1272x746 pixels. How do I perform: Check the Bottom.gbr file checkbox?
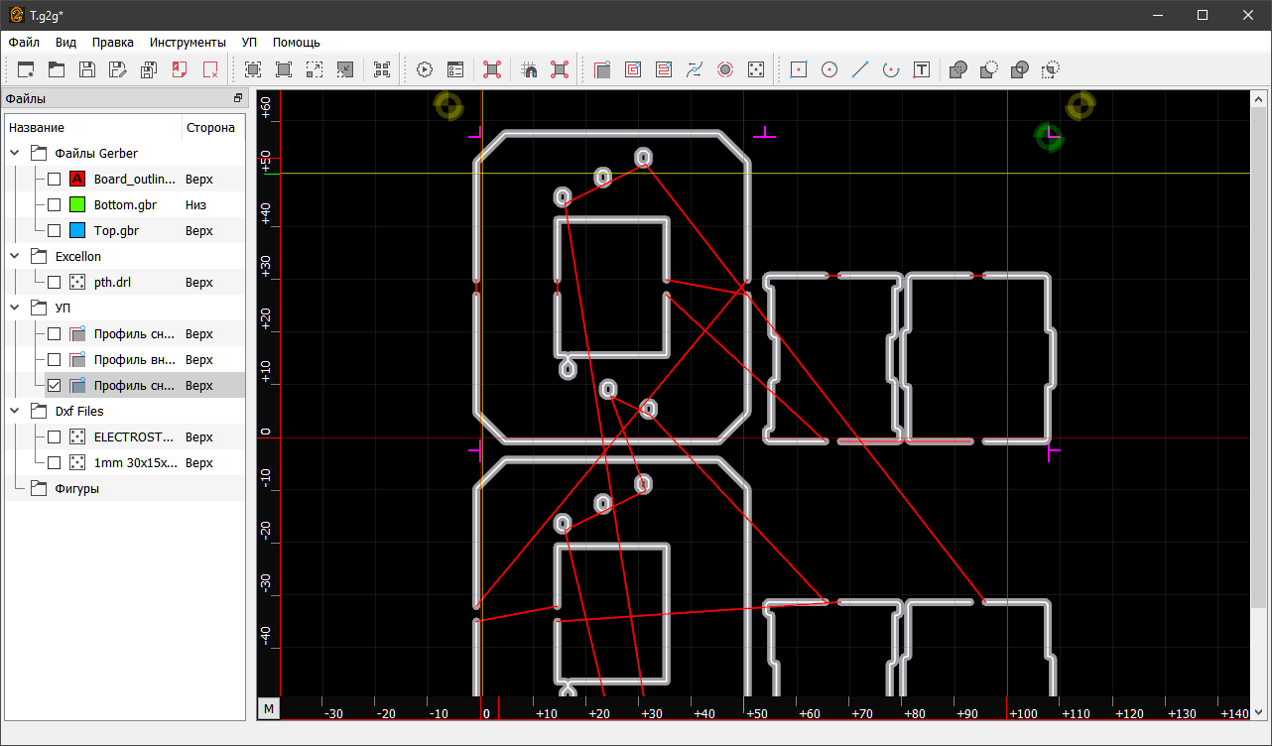[x=55, y=205]
